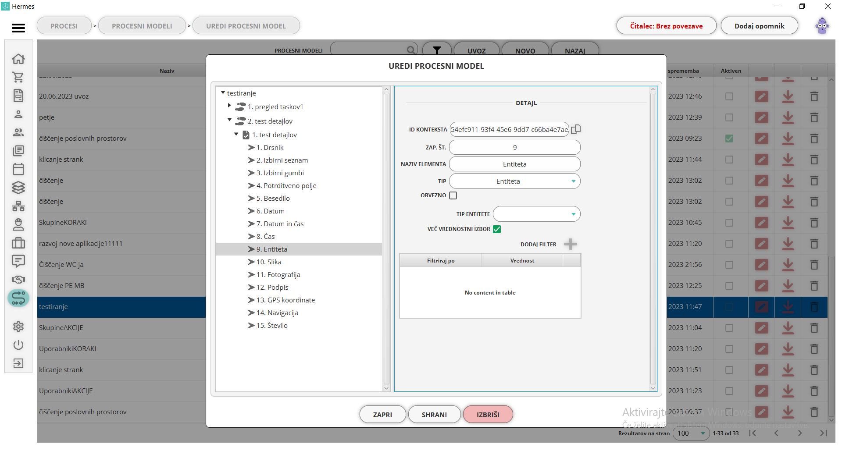Screen dimensions: 842x451
Task: Open the stacked layers sidebar icon
Action: (x=18, y=188)
